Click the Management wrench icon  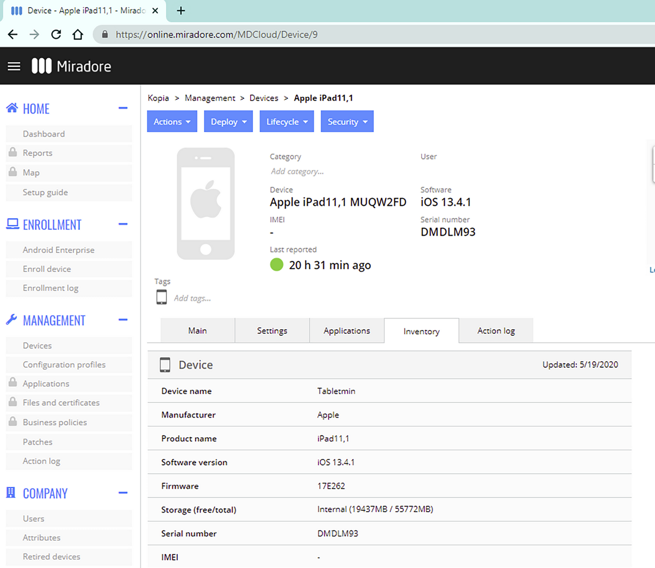pos(11,320)
